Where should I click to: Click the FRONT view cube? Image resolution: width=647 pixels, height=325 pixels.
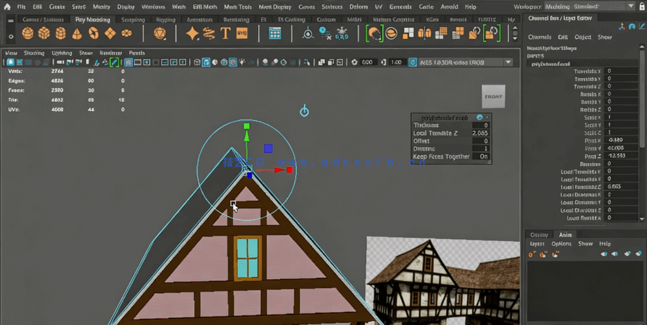tap(493, 97)
